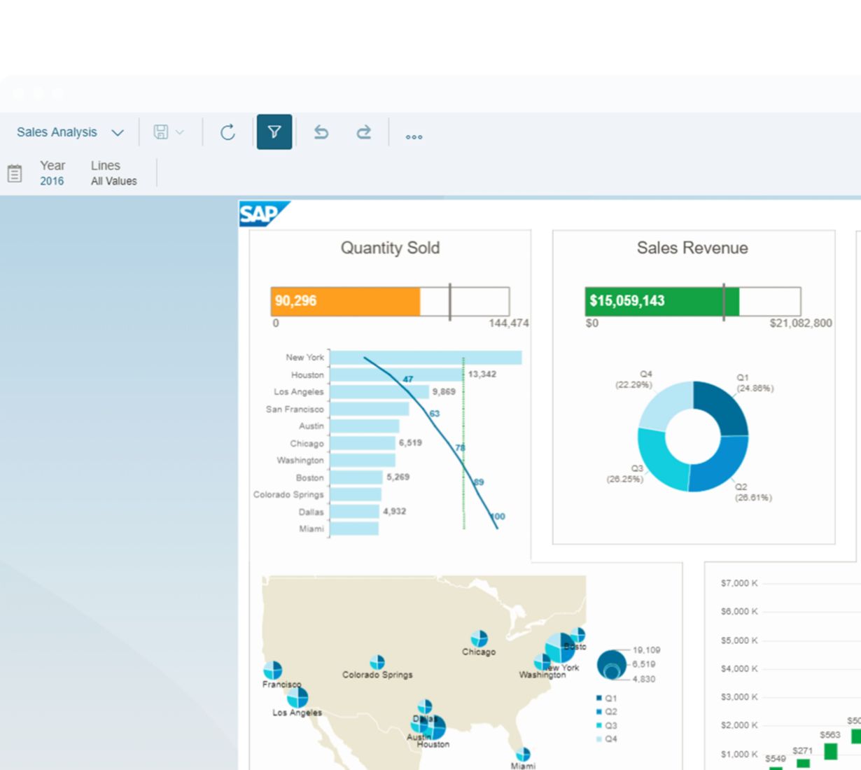Click the redo arrow icon

364,132
